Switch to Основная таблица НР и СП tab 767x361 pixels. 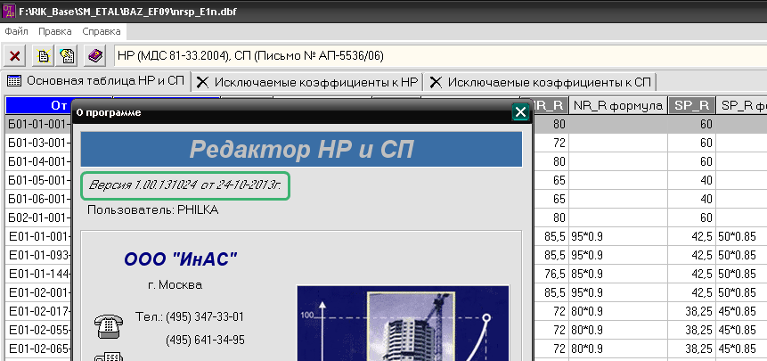click(x=96, y=81)
